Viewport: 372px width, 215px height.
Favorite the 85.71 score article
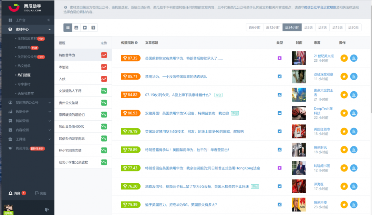344,76
